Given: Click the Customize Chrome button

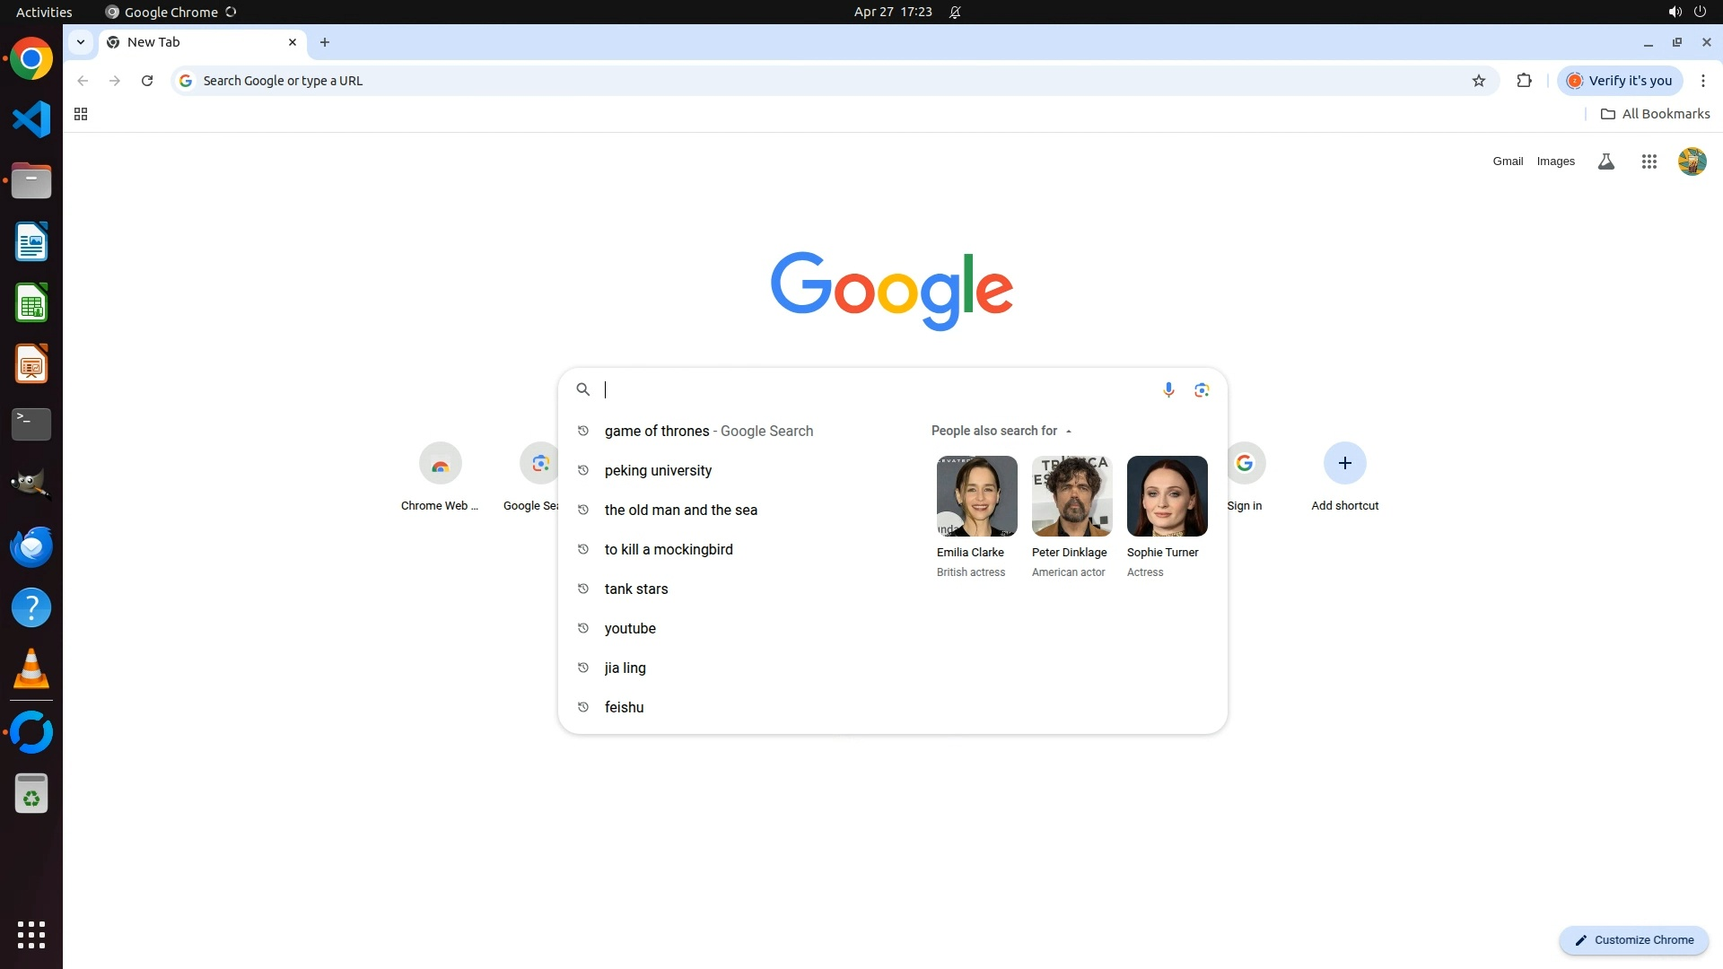Looking at the screenshot, I should tap(1633, 939).
